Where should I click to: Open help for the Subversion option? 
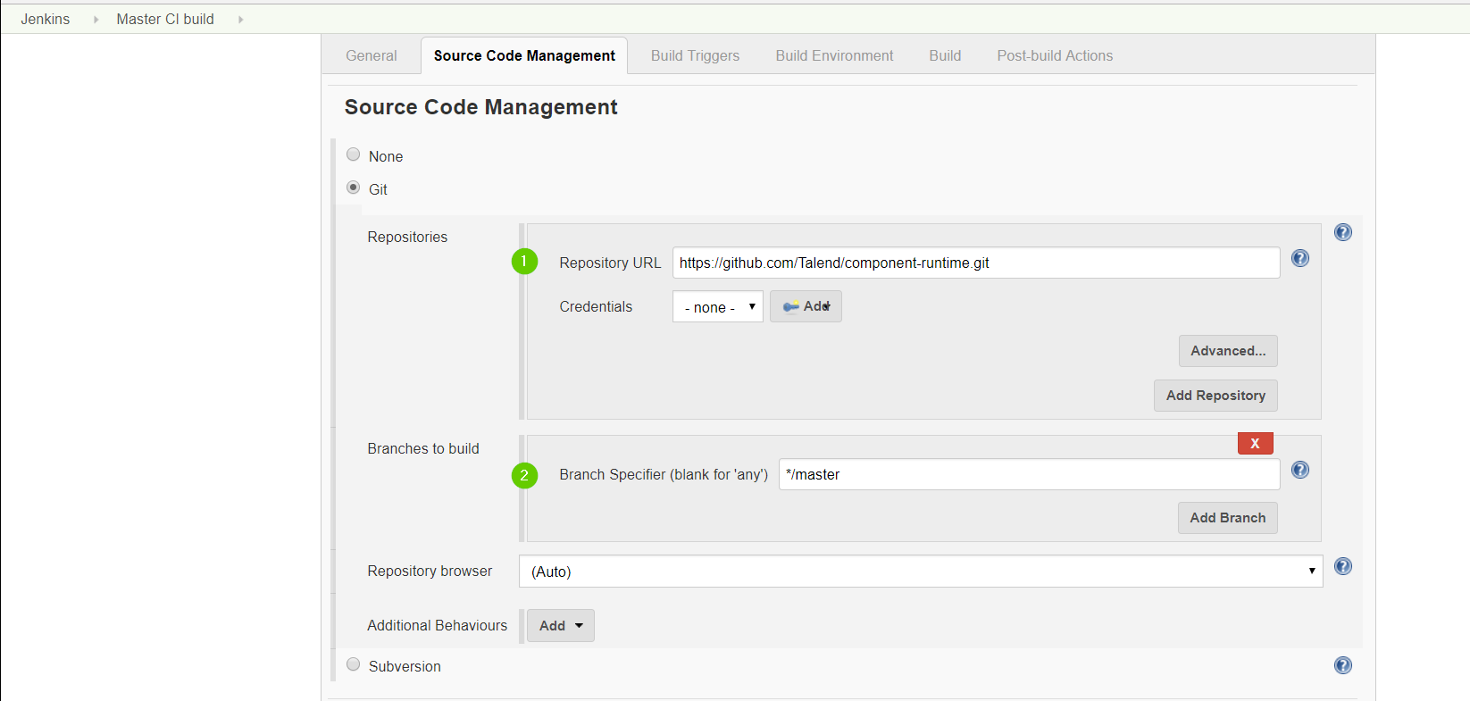tap(1342, 665)
